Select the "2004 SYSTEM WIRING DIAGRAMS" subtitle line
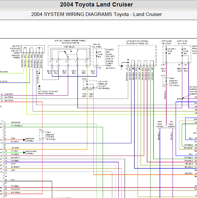 [96, 14]
